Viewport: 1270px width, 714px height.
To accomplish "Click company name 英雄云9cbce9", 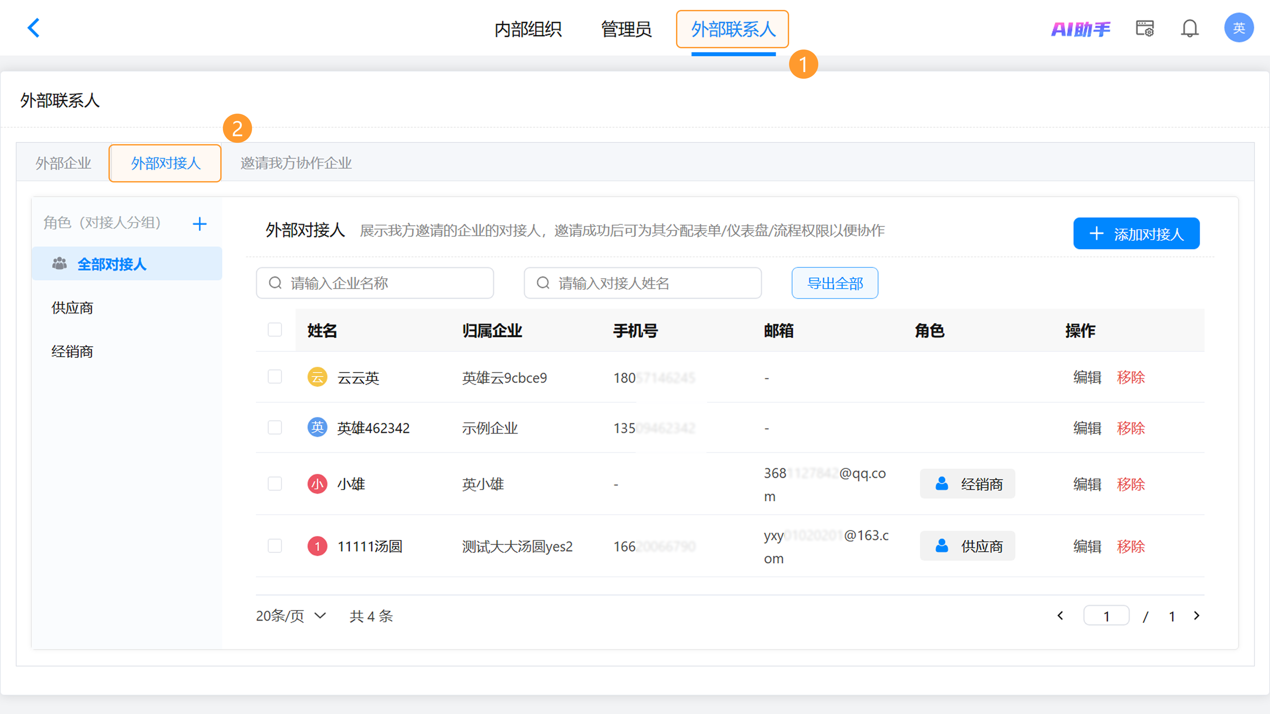I will click(504, 377).
